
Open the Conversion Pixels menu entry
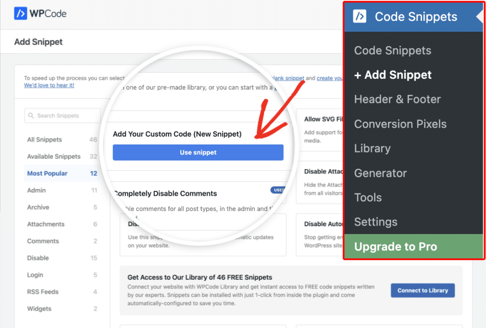(x=400, y=124)
